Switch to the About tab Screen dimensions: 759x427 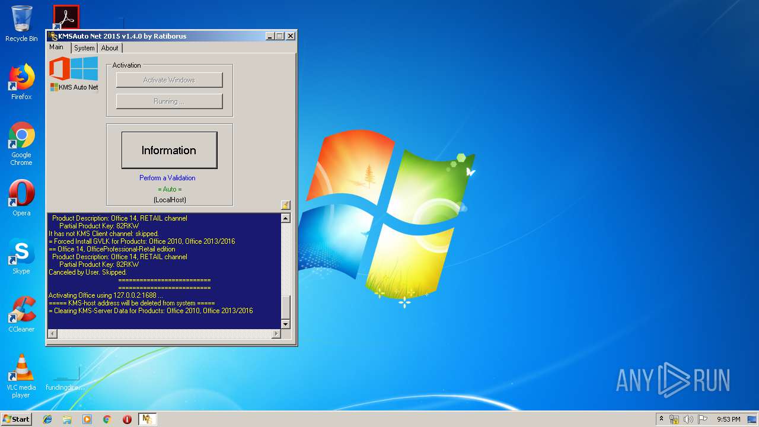click(x=110, y=48)
